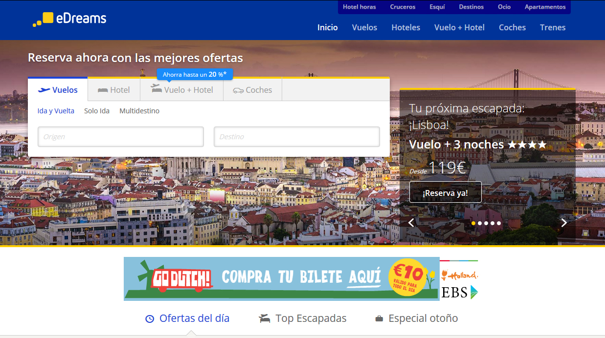Open Ofertas del día clock tab
The width and height of the screenshot is (605, 338).
[x=187, y=318]
